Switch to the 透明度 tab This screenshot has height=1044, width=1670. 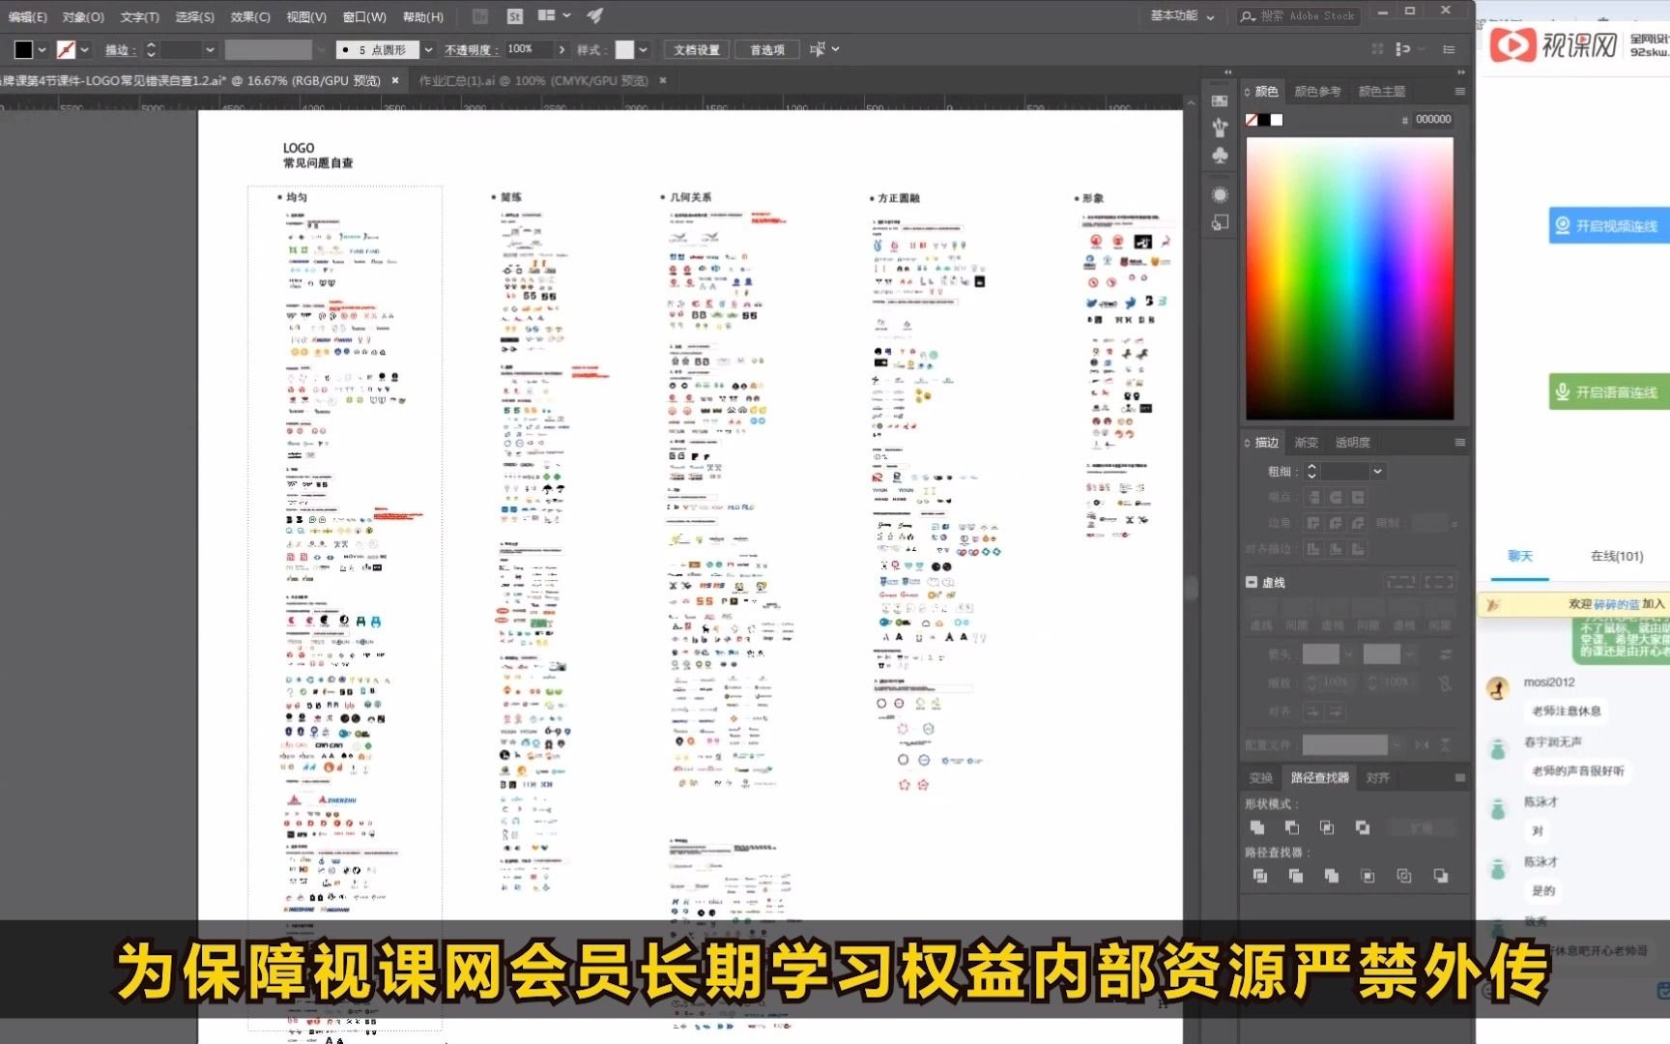point(1352,443)
